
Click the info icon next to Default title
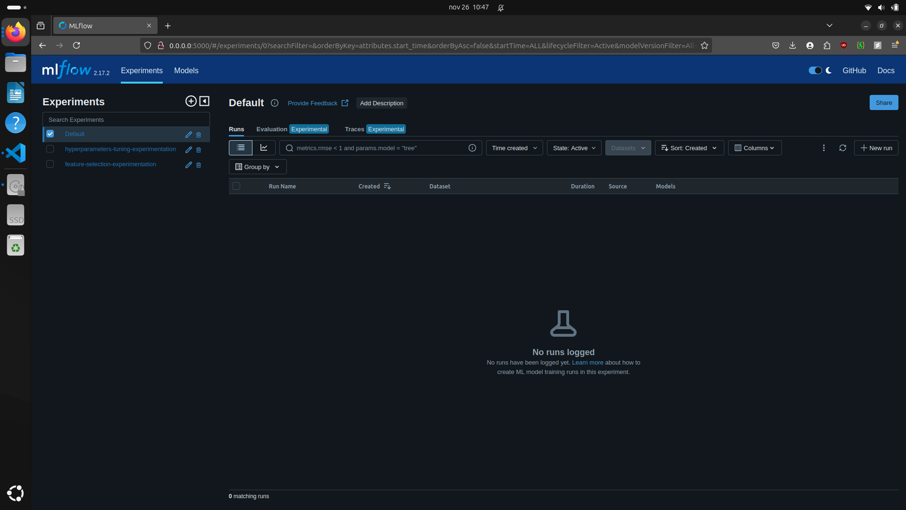[x=275, y=103]
